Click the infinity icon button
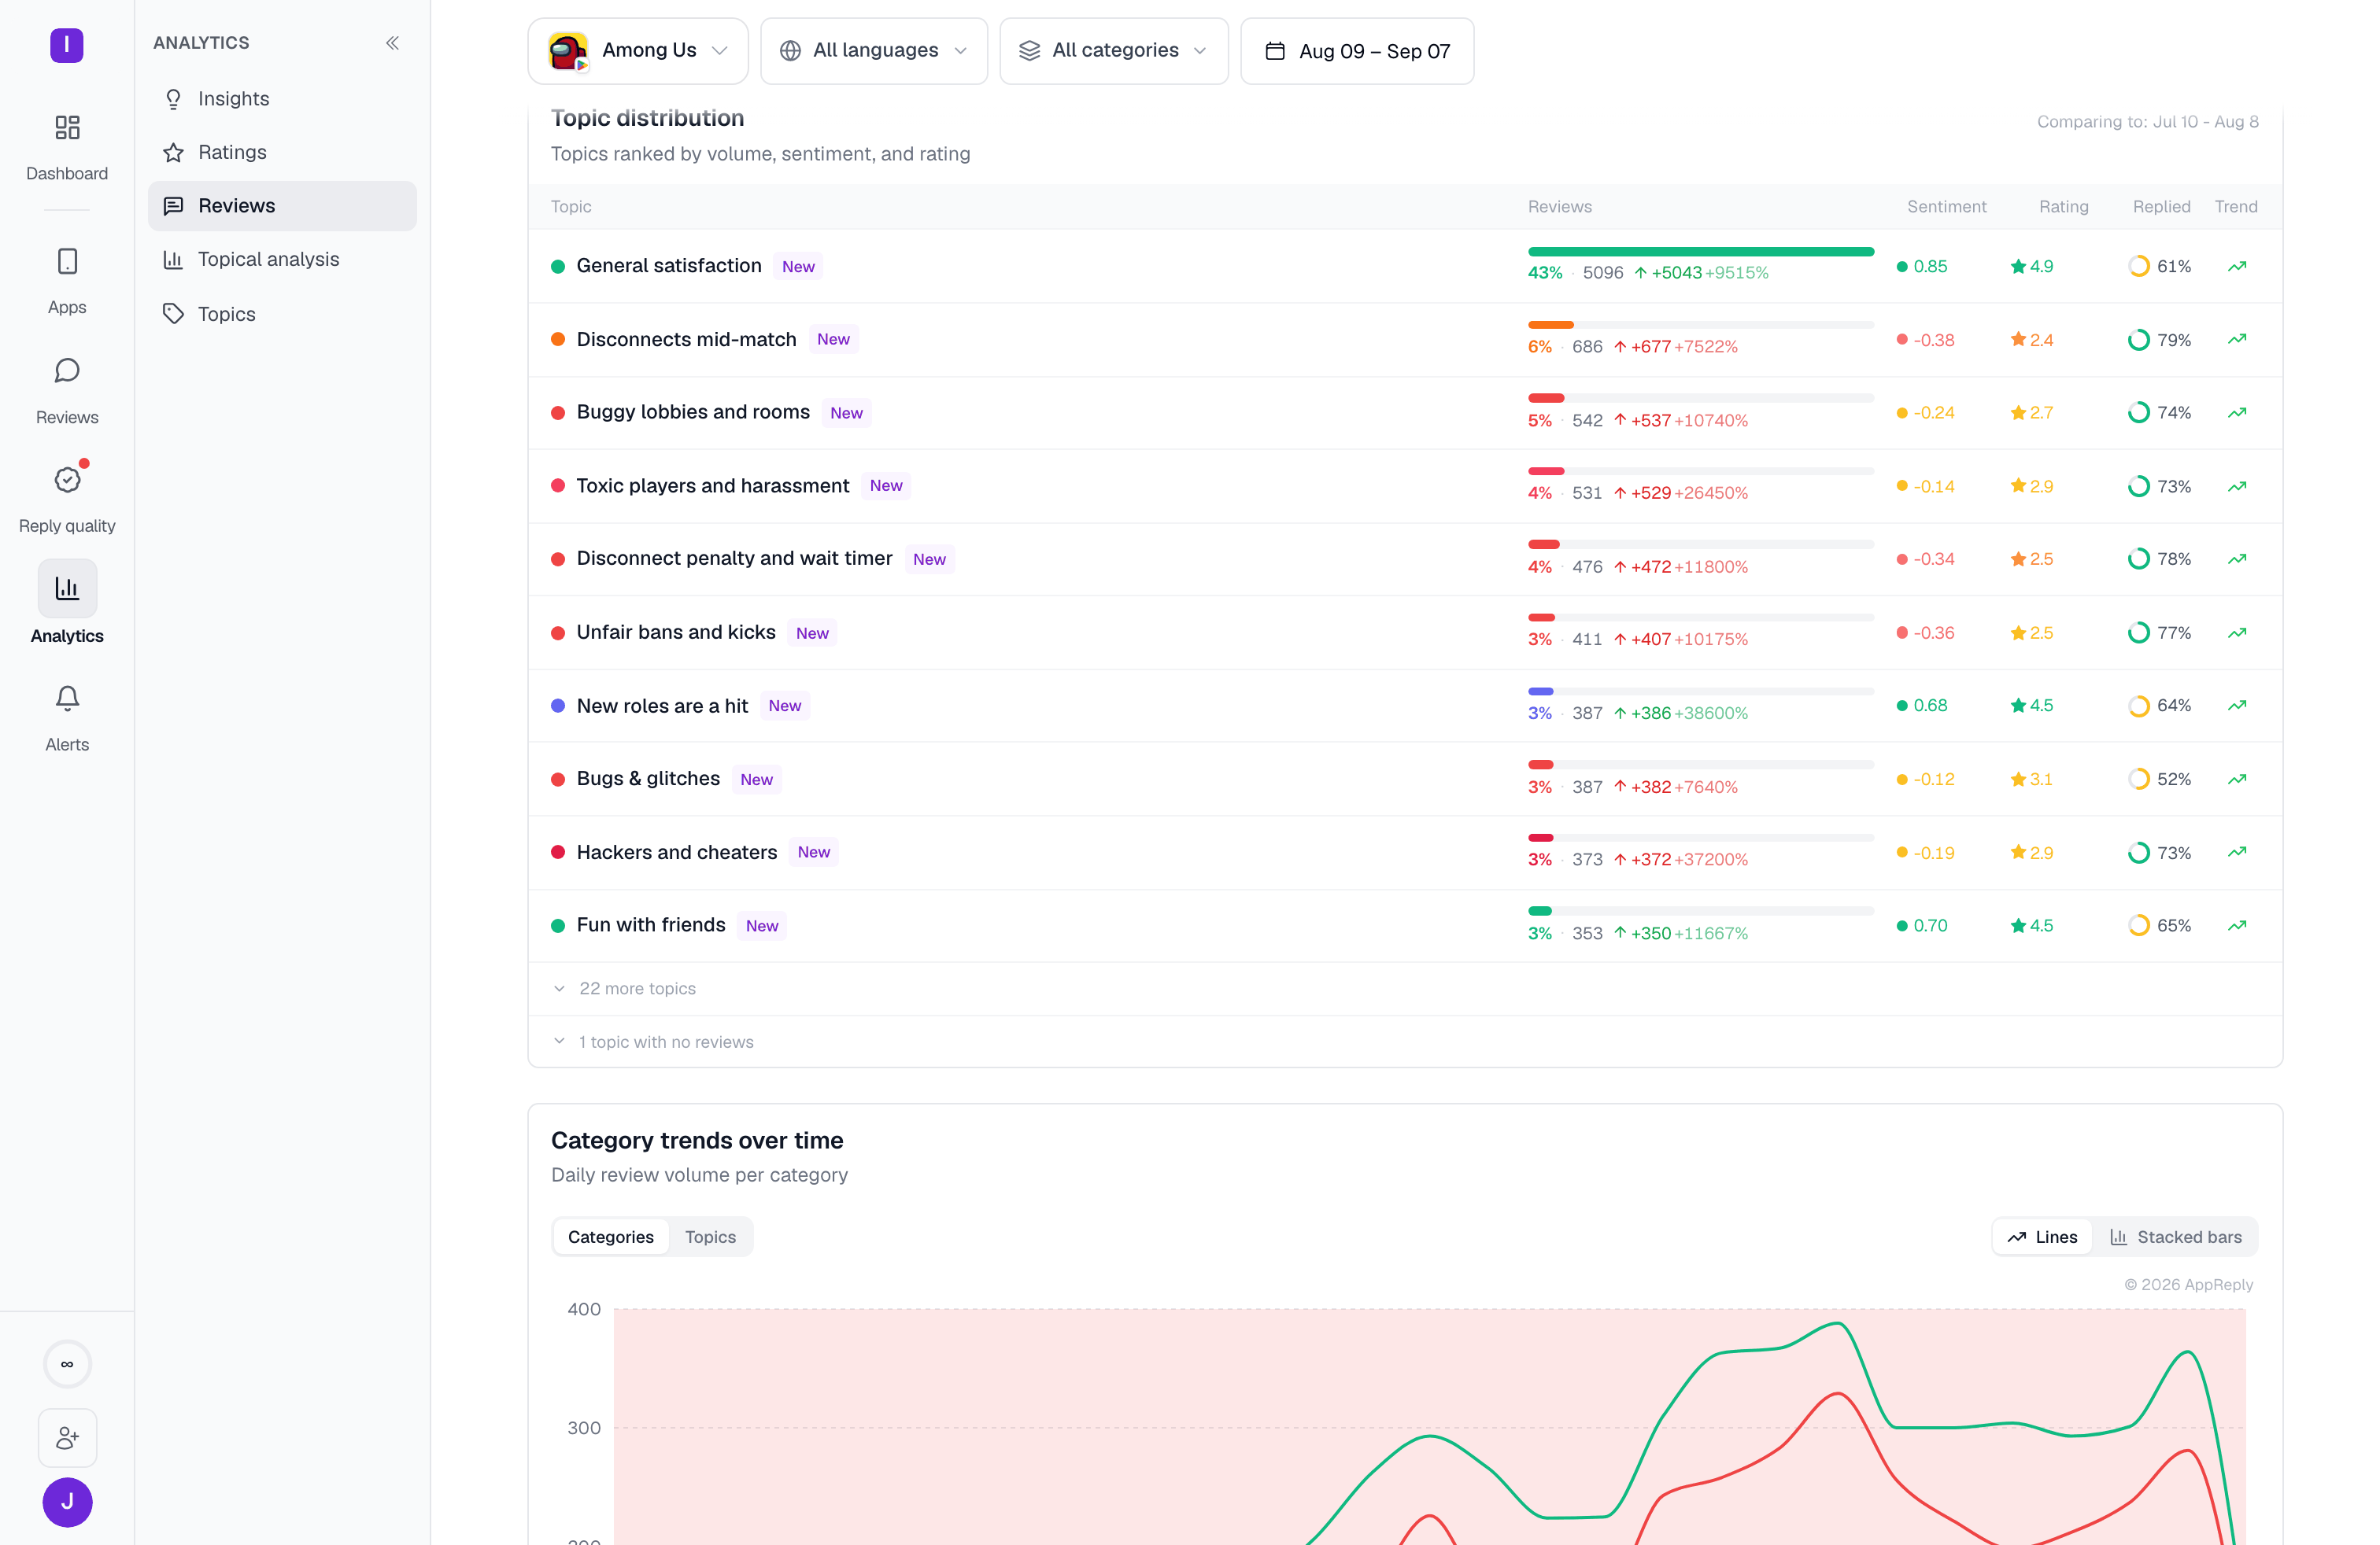Viewport: 2380px width, 1545px height. click(67, 1364)
